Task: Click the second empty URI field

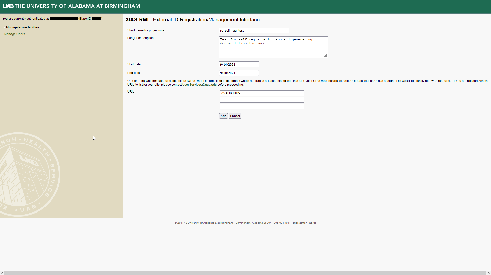Action: (x=262, y=100)
